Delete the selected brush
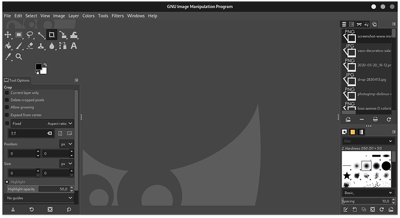This screenshot has height=218, width=400. tap(373, 209)
